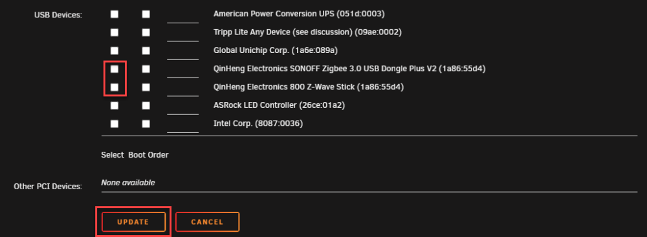The height and width of the screenshot is (237, 647).
Task: Enable Select checkbox for Global Unichip Corp.
Action: pyautogui.click(x=115, y=51)
